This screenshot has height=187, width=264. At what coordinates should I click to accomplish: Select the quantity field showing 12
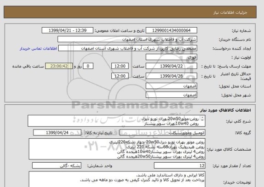(x=180, y=165)
